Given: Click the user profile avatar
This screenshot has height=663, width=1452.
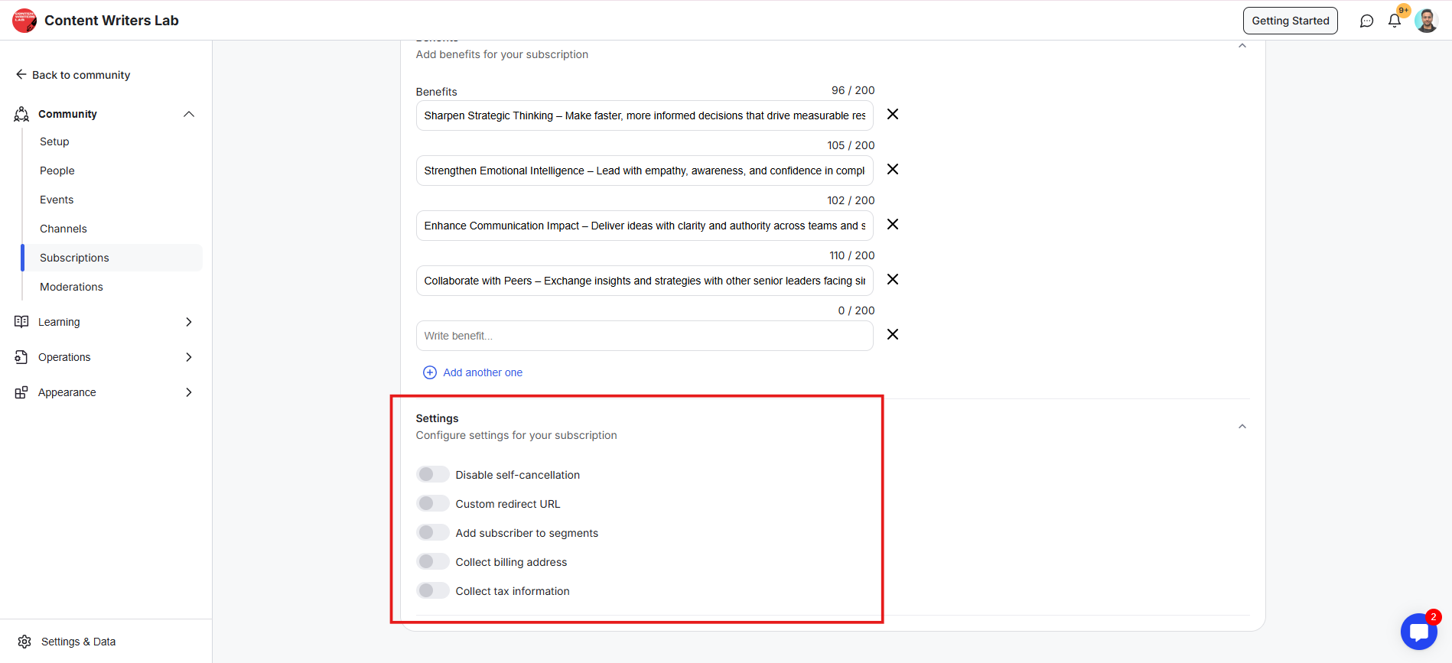Looking at the screenshot, I should [1426, 21].
